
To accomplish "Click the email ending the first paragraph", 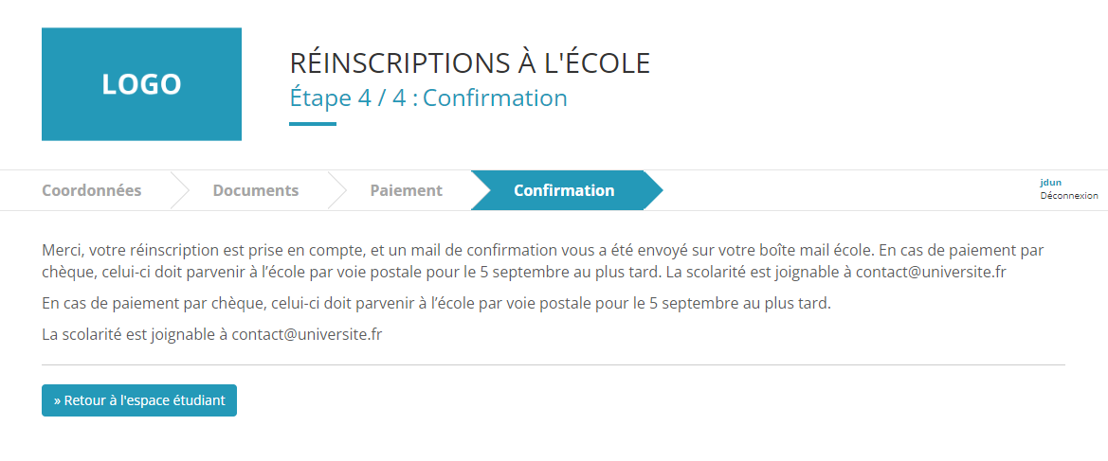I will [x=930, y=273].
